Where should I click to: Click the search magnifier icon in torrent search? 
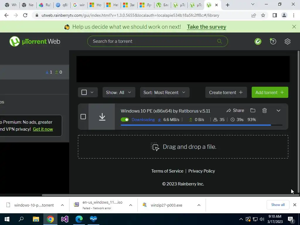click(219, 41)
